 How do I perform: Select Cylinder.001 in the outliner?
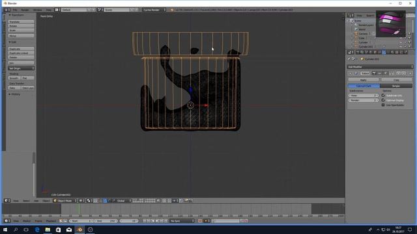tap(366, 47)
